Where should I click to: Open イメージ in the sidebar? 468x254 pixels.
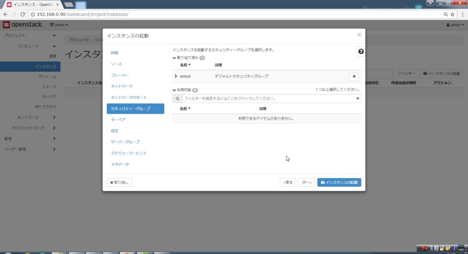(x=49, y=86)
